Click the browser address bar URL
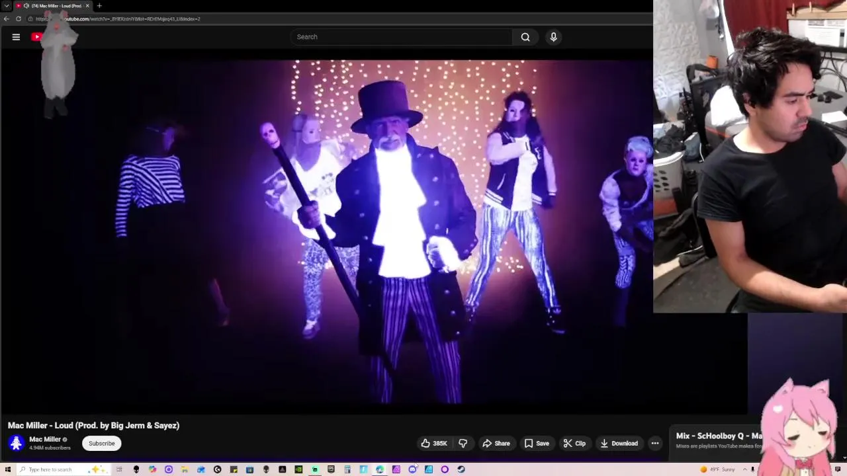The height and width of the screenshot is (476, 847). 119,19
